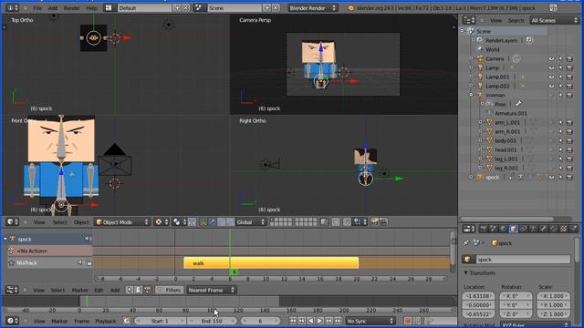Select the Object properties tab cube icon
The image size is (584, 328).
point(513,229)
